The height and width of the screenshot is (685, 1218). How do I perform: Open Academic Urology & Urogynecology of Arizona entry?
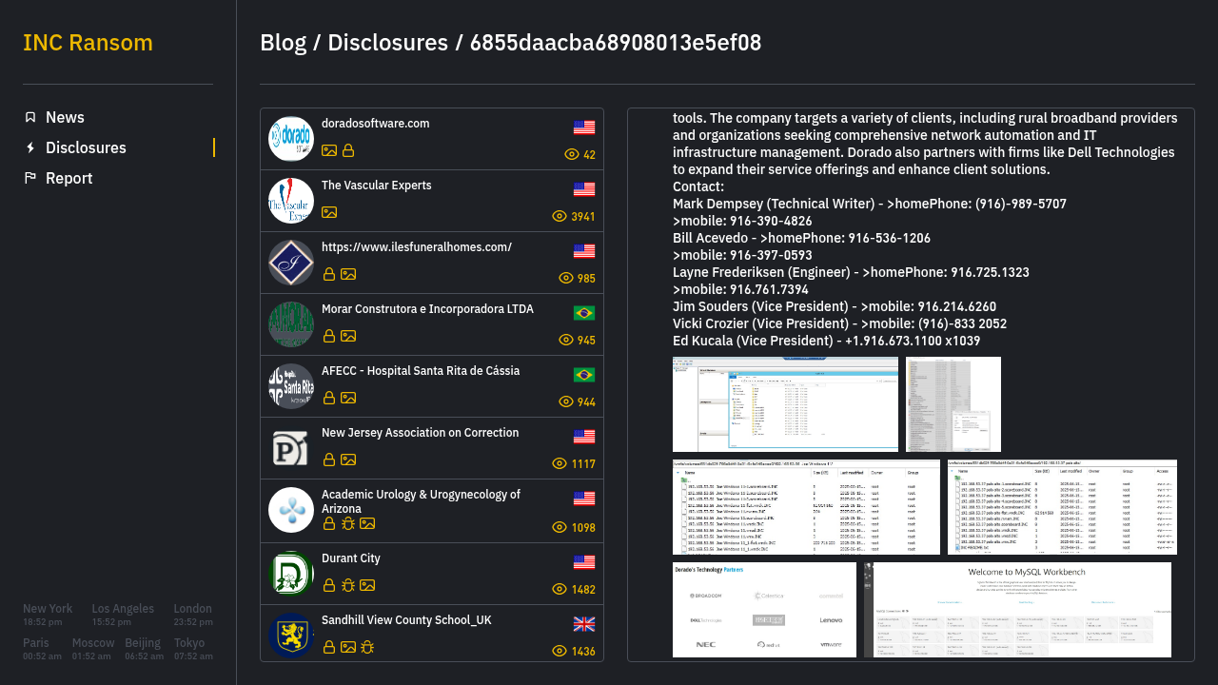[x=432, y=511]
